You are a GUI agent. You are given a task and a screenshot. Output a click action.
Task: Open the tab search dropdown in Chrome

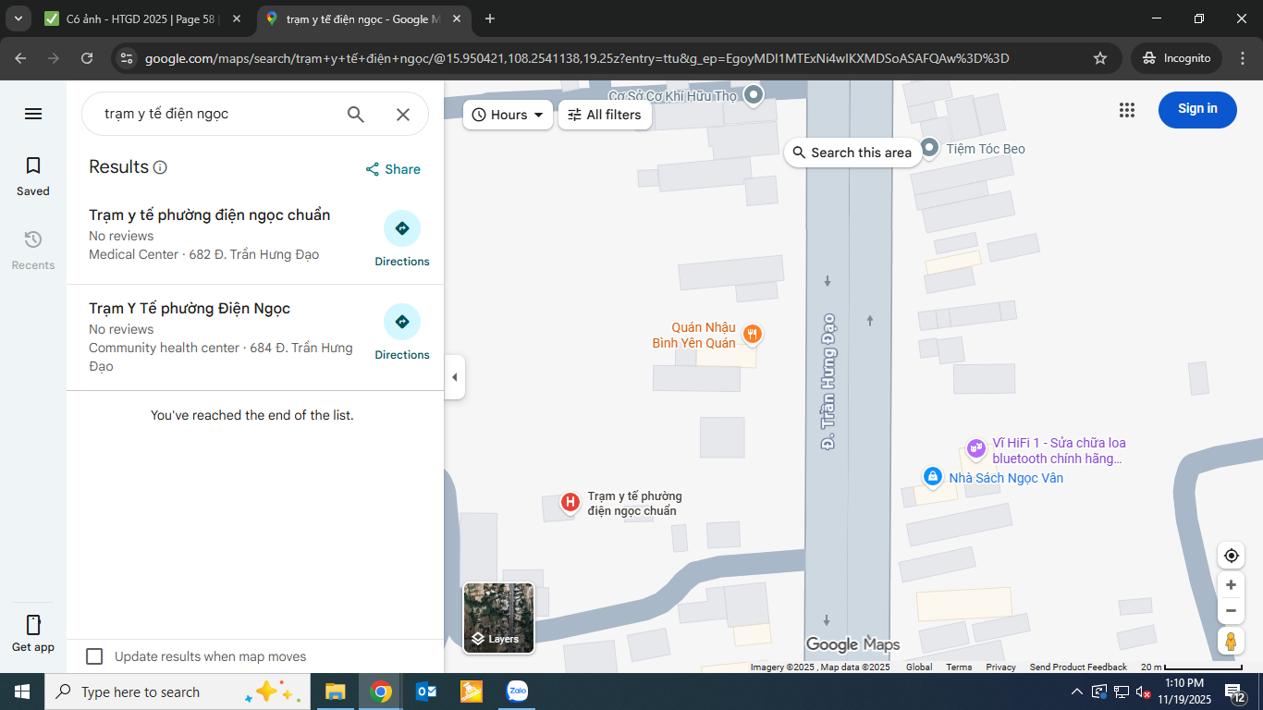18,18
